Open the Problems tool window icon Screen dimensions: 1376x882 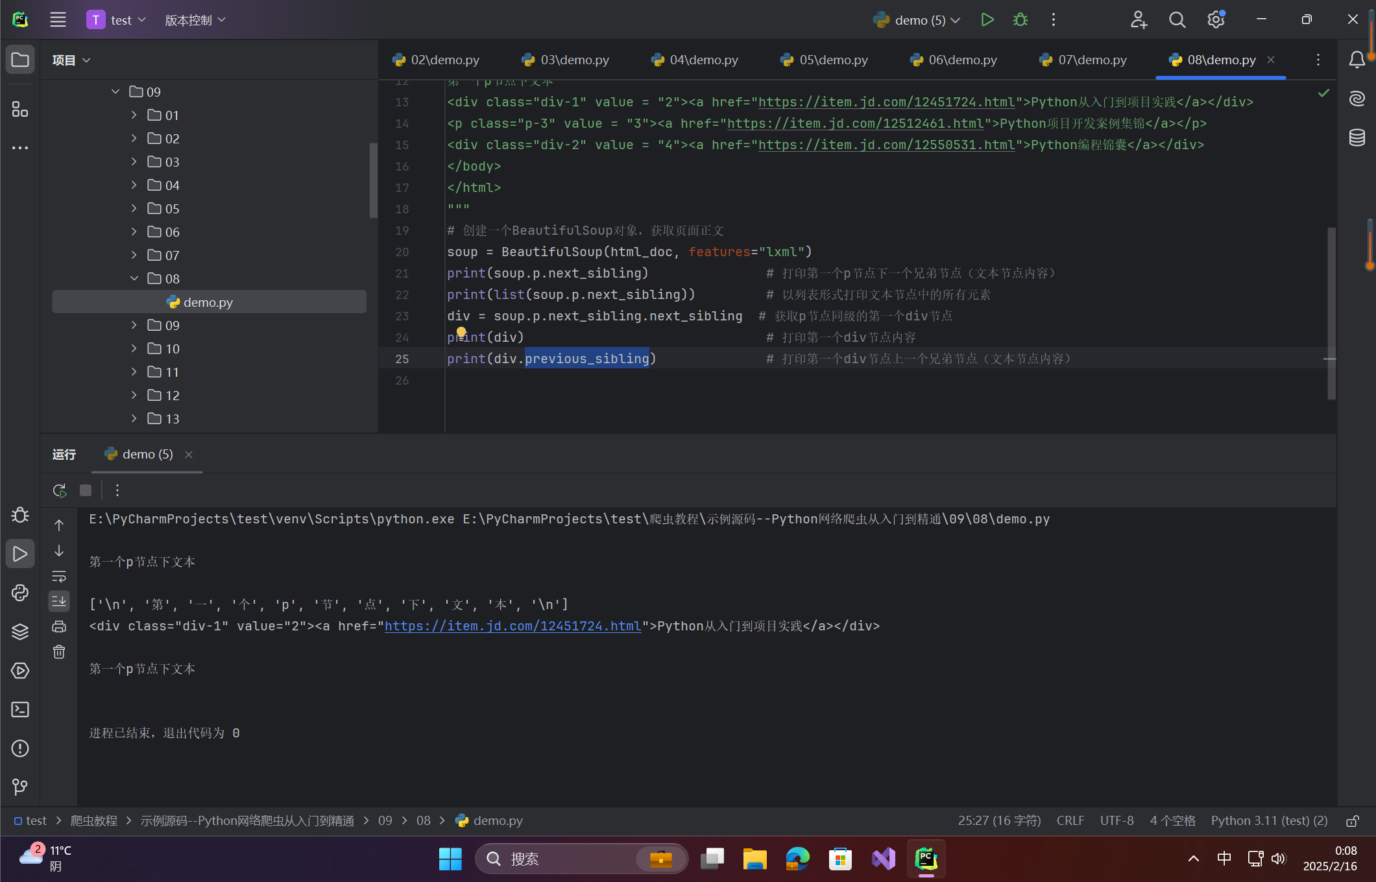[x=20, y=748]
